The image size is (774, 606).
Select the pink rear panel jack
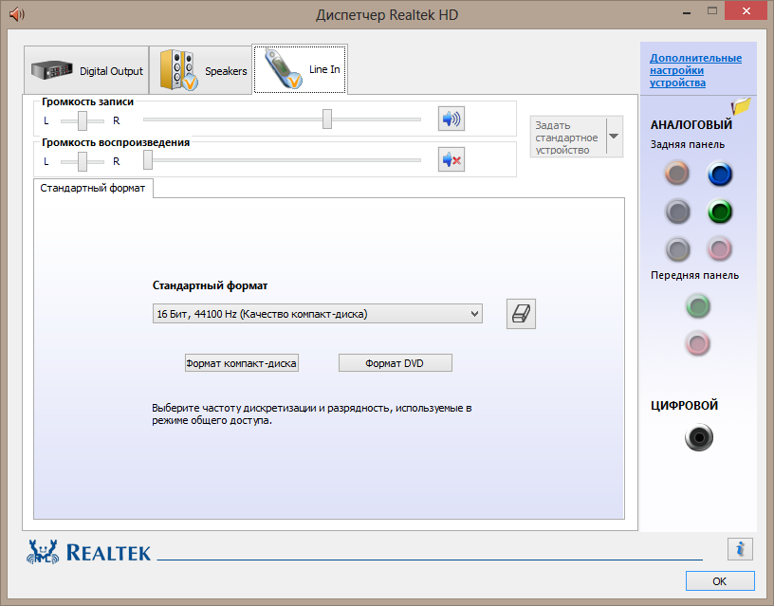point(719,248)
